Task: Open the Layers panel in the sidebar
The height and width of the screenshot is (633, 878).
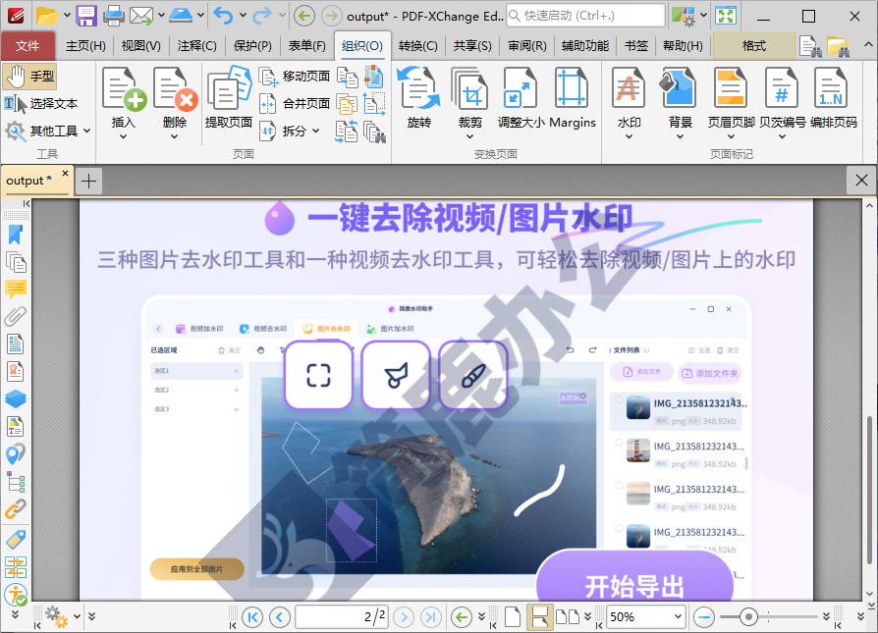Action: pos(14,398)
